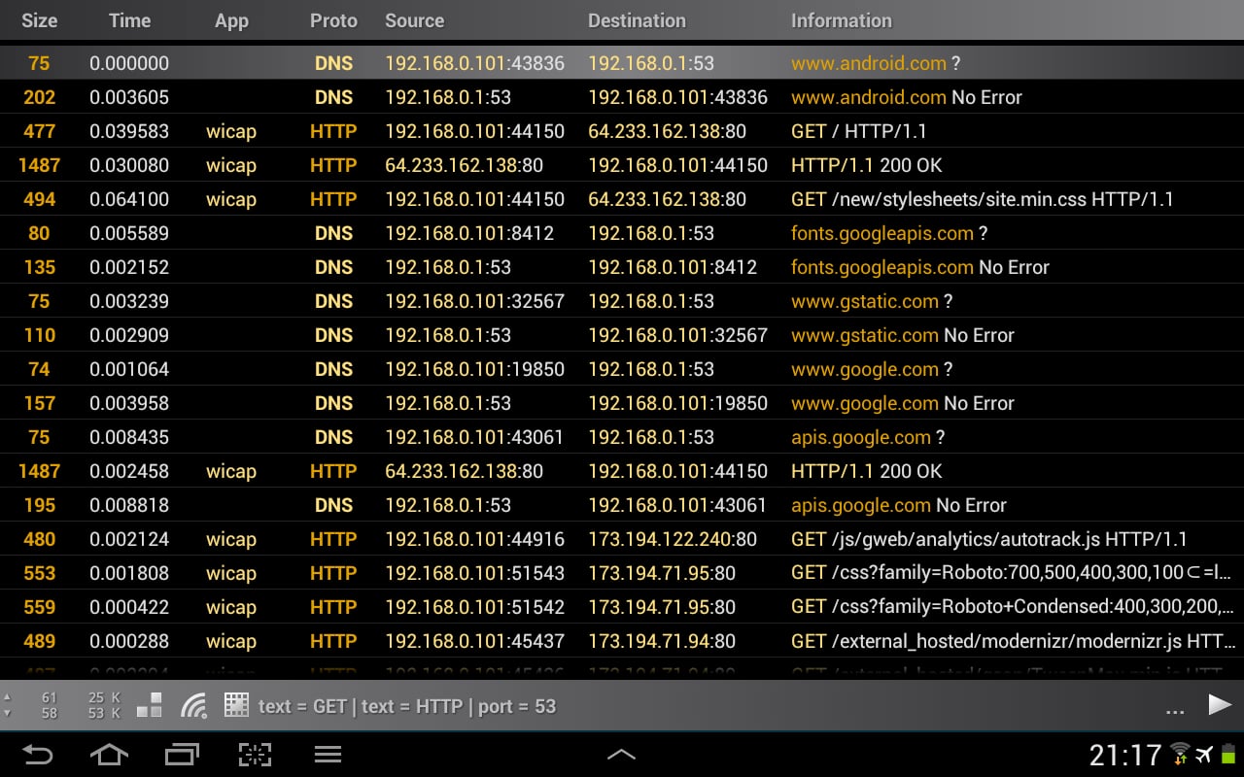Click source 192.168.0.101:43836

[474, 63]
